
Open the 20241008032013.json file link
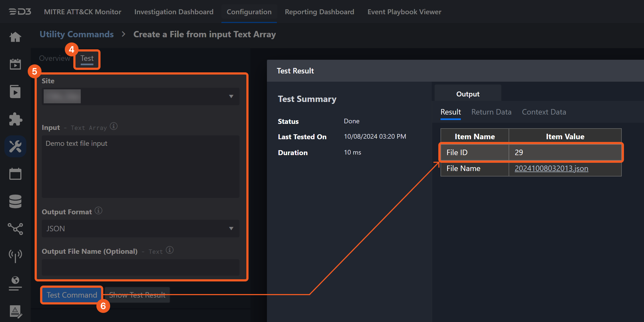551,168
